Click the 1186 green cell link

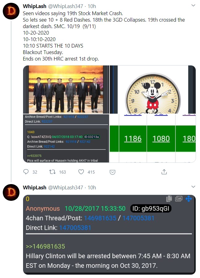click(x=133, y=139)
